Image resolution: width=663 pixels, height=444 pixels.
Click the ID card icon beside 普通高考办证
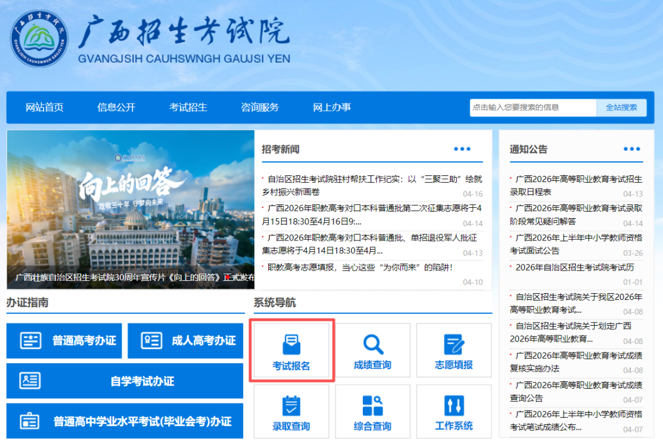tap(31, 340)
